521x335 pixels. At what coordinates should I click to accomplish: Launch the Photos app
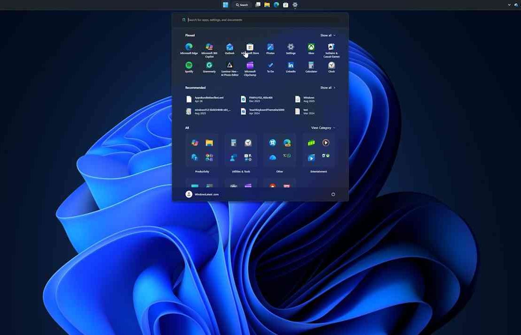tap(270, 49)
